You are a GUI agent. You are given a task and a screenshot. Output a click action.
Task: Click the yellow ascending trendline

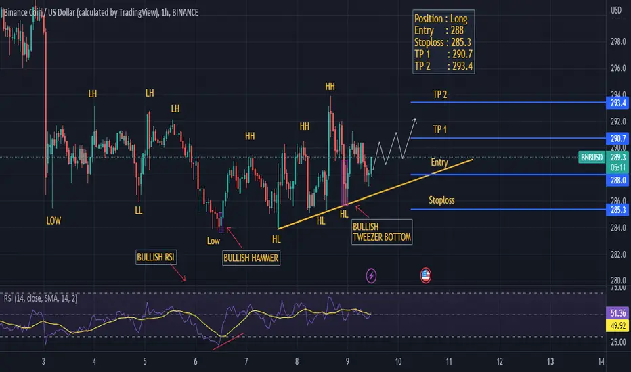[x=375, y=195]
